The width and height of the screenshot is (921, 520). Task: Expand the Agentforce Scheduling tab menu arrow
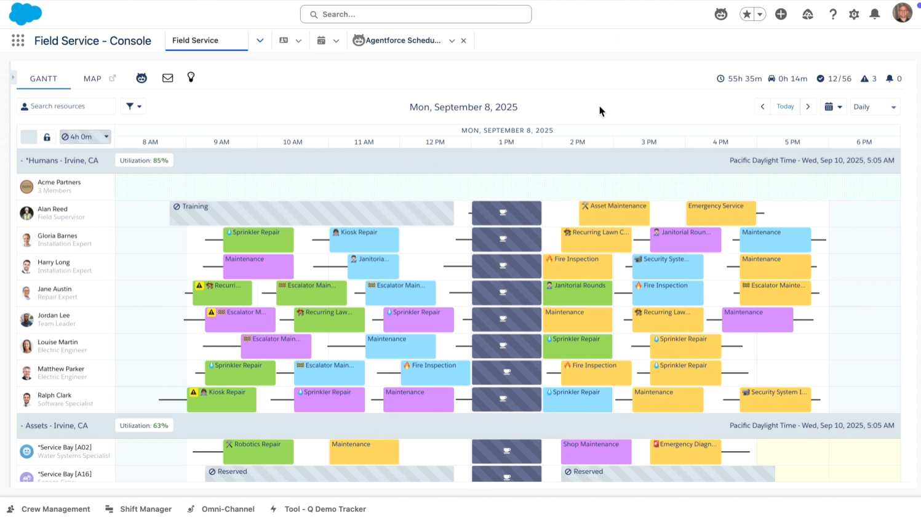(452, 41)
